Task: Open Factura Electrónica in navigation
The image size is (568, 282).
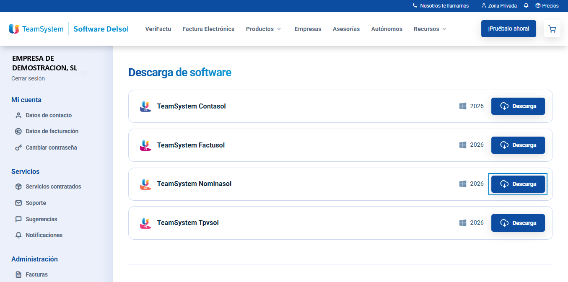Action: click(x=208, y=29)
